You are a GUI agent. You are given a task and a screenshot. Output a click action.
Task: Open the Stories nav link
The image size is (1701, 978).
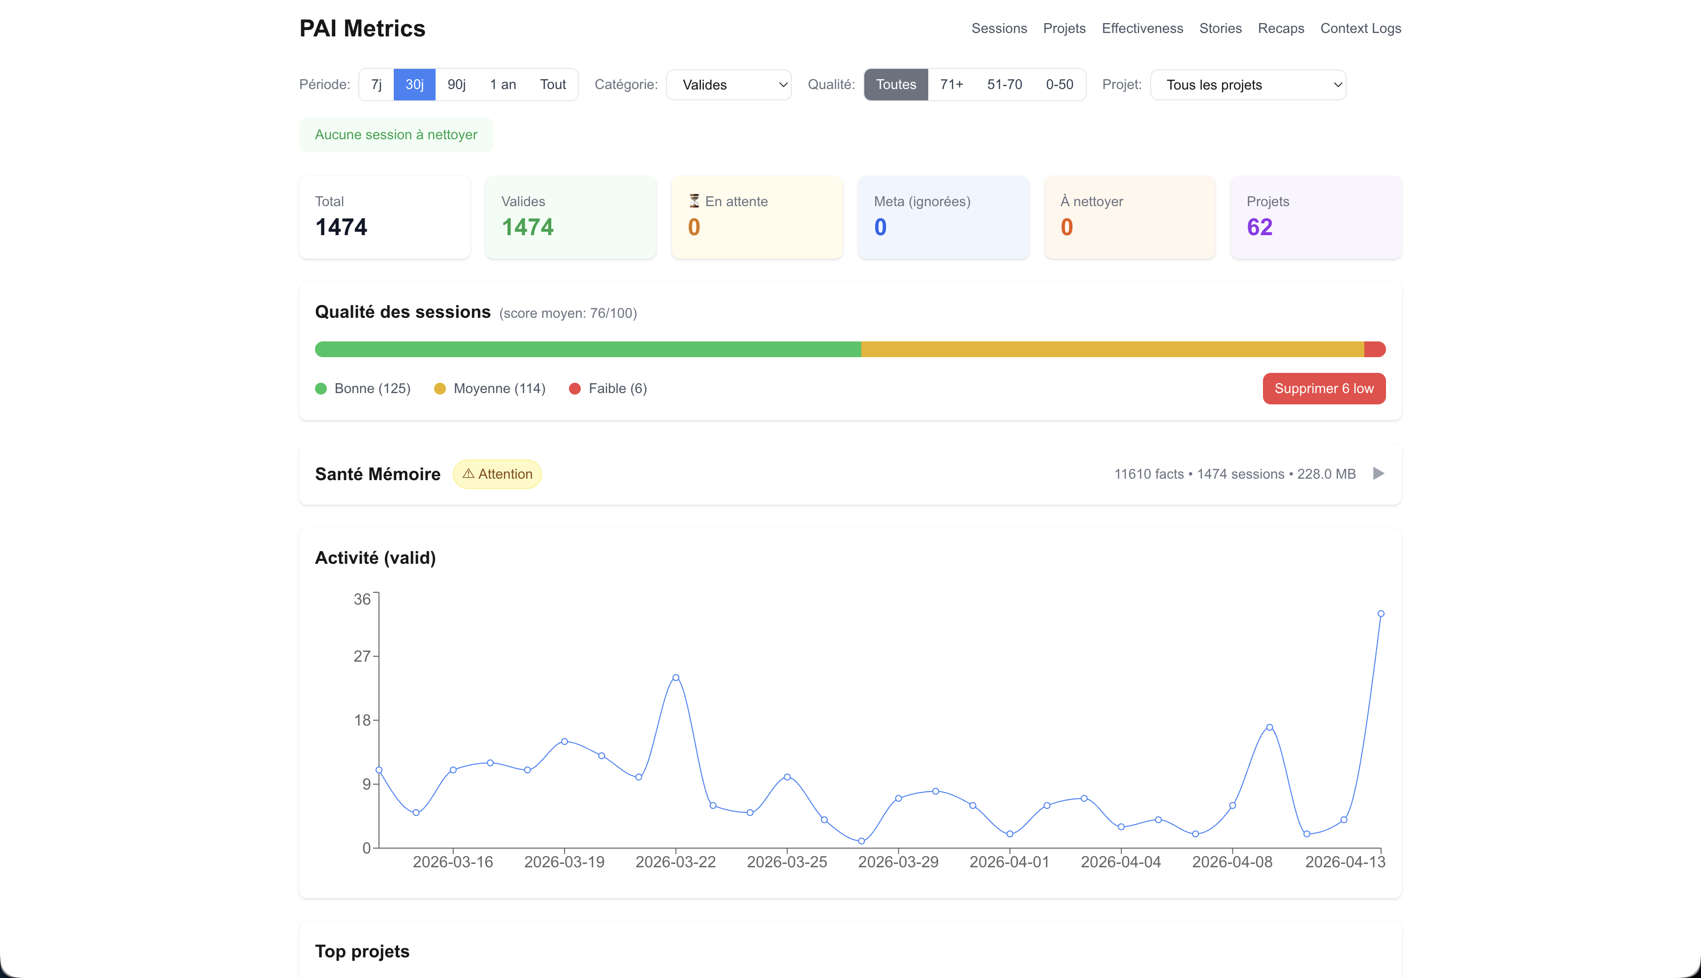click(x=1220, y=28)
